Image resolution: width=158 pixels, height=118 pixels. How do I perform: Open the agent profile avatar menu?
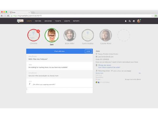coord(139,21)
